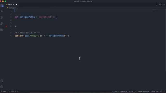Click the let keyword on line 3

17,17
